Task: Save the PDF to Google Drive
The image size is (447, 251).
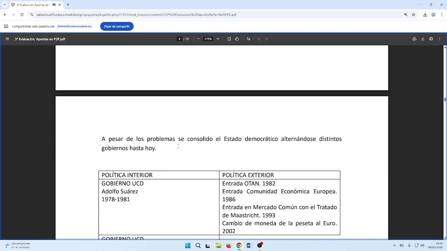Action: [x=415, y=39]
